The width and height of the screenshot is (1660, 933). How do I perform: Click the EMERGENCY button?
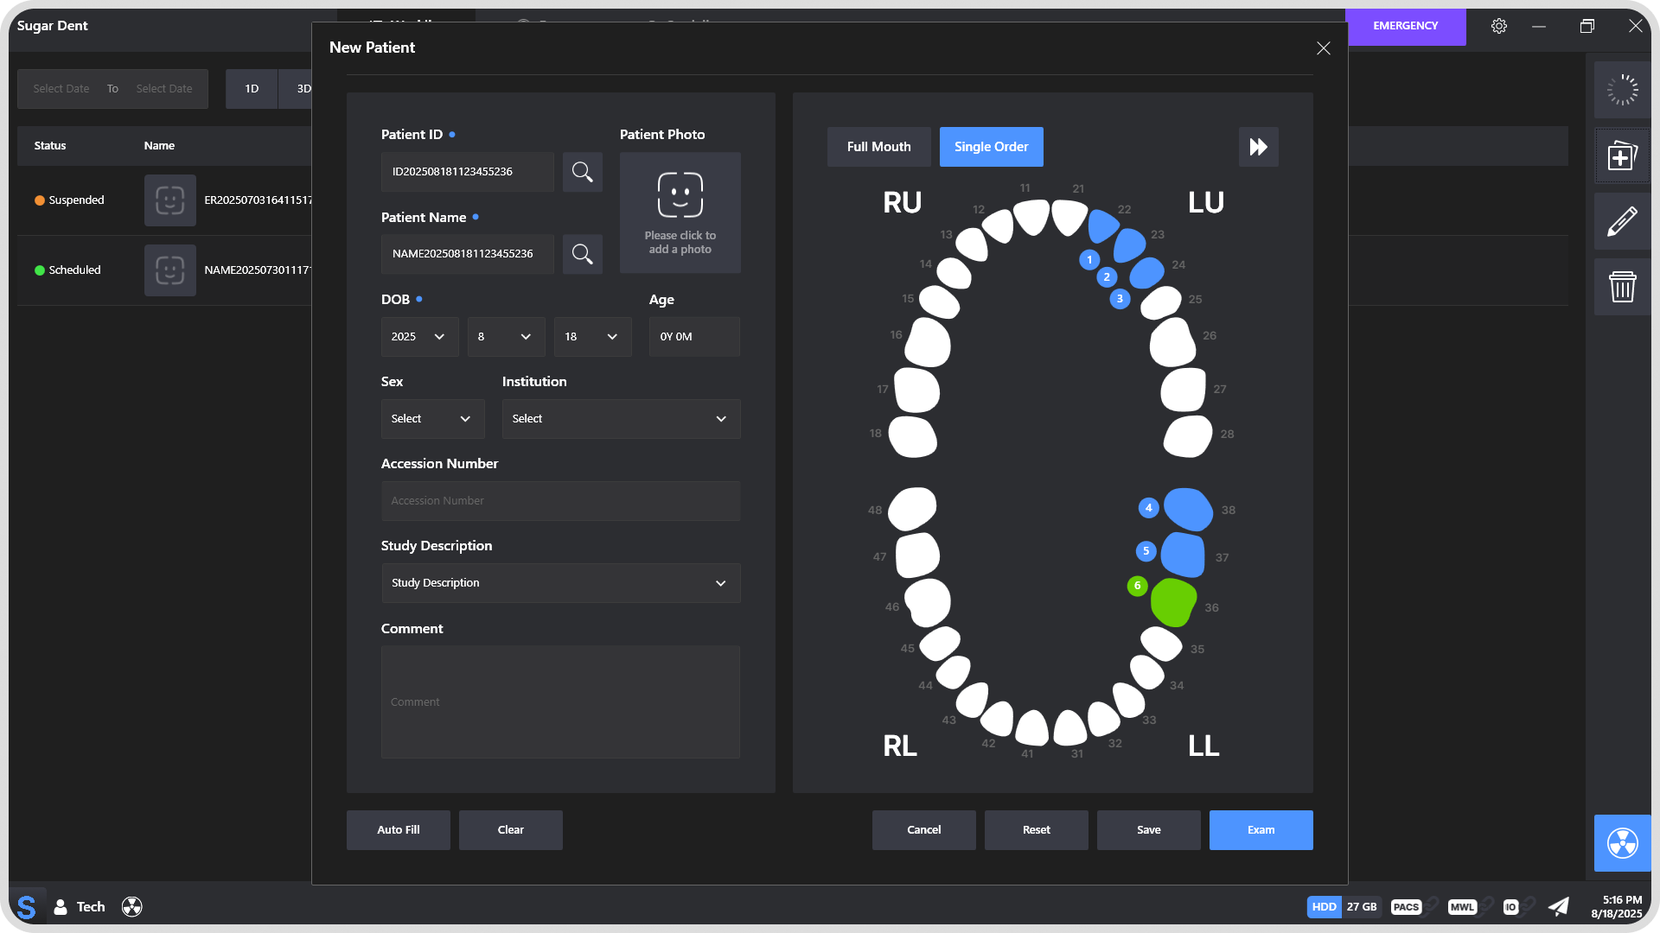tap(1405, 26)
